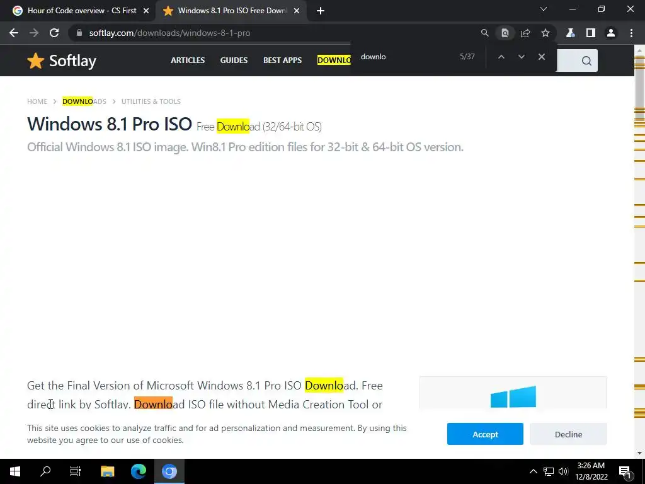
Task: Click the Windows logo thumbnail image
Action: click(x=513, y=396)
